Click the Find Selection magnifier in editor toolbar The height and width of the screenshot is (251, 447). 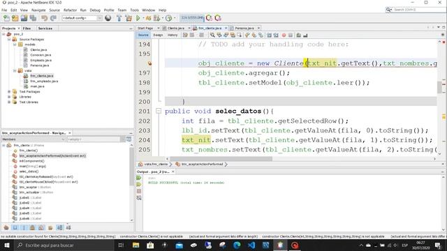(x=212, y=36)
